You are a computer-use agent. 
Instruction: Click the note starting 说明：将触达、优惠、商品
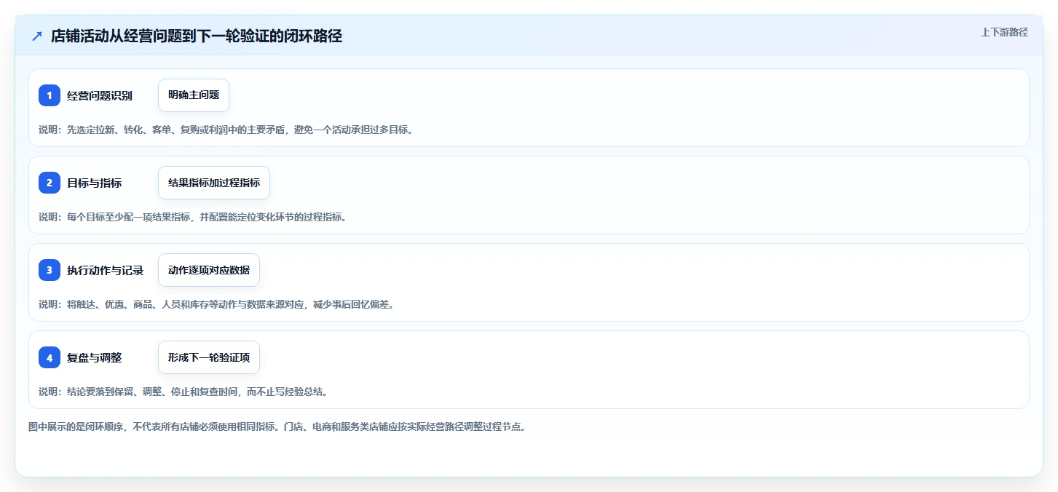coord(216,304)
